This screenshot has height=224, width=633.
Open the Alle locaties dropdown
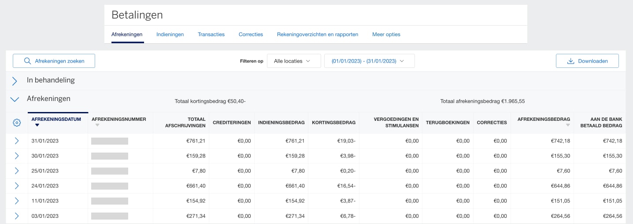point(293,61)
